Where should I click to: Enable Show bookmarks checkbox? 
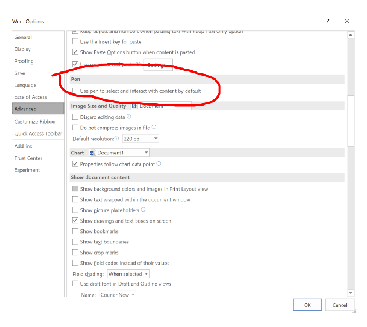(75, 231)
